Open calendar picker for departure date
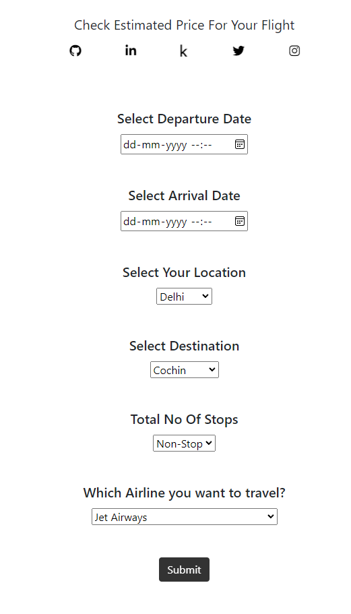This screenshot has height=614, width=351. tap(239, 144)
